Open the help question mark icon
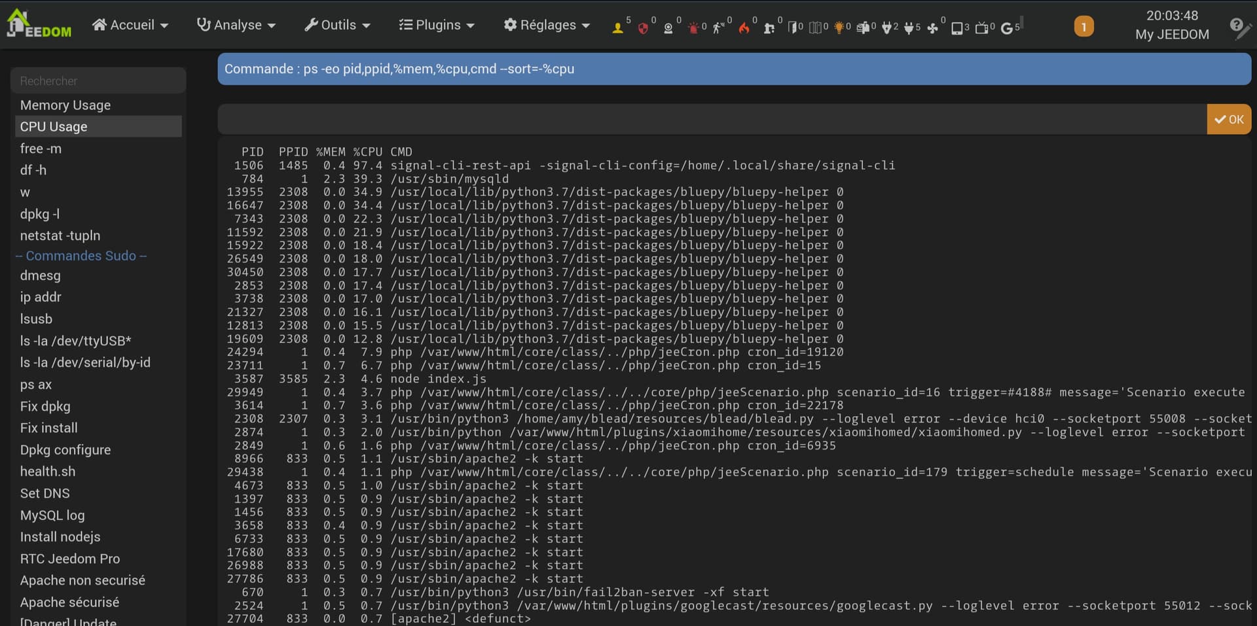The width and height of the screenshot is (1257, 626). tap(1236, 26)
